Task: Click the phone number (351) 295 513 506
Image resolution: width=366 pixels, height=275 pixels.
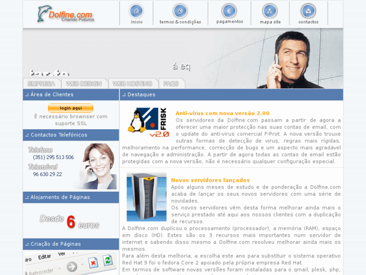Action: (x=53, y=157)
